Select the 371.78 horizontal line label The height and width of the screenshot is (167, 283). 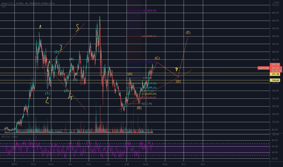[x=275, y=74]
